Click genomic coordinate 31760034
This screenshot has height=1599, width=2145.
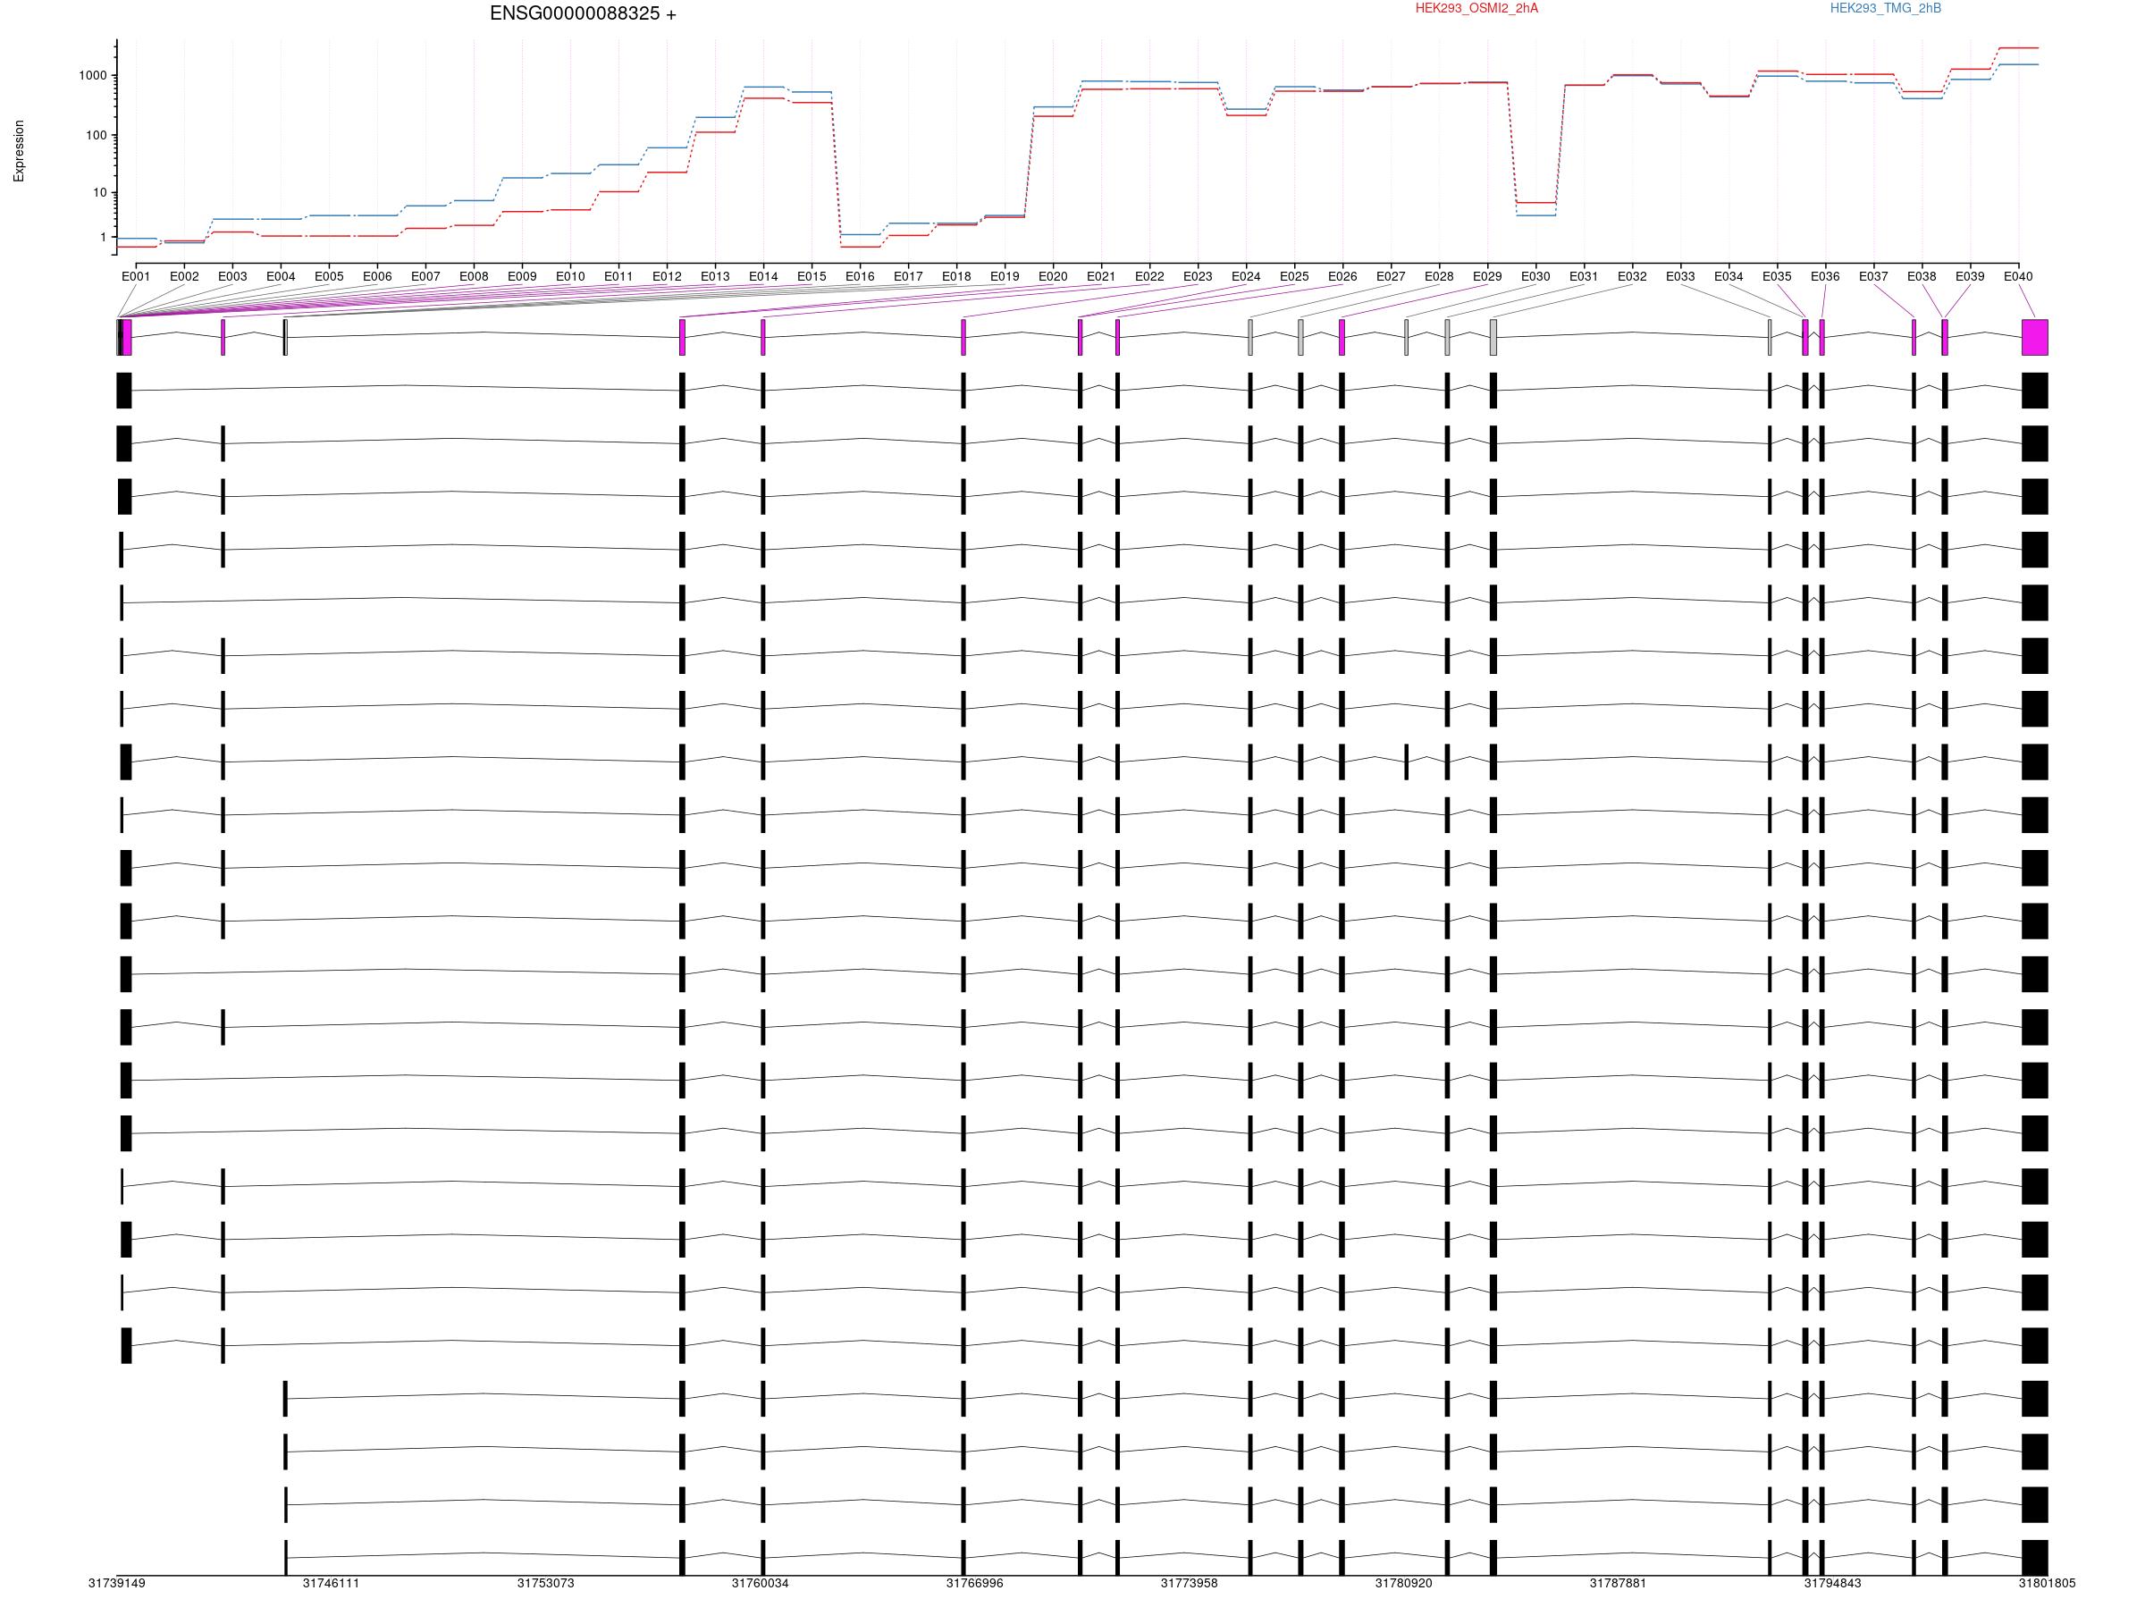point(760,1585)
